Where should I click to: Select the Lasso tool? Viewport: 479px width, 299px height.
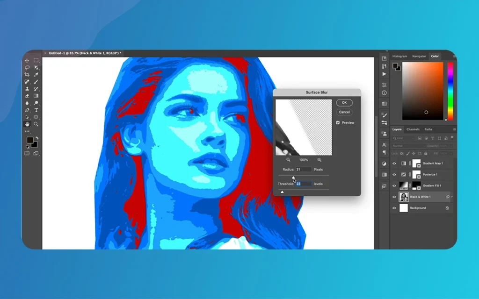pos(27,68)
